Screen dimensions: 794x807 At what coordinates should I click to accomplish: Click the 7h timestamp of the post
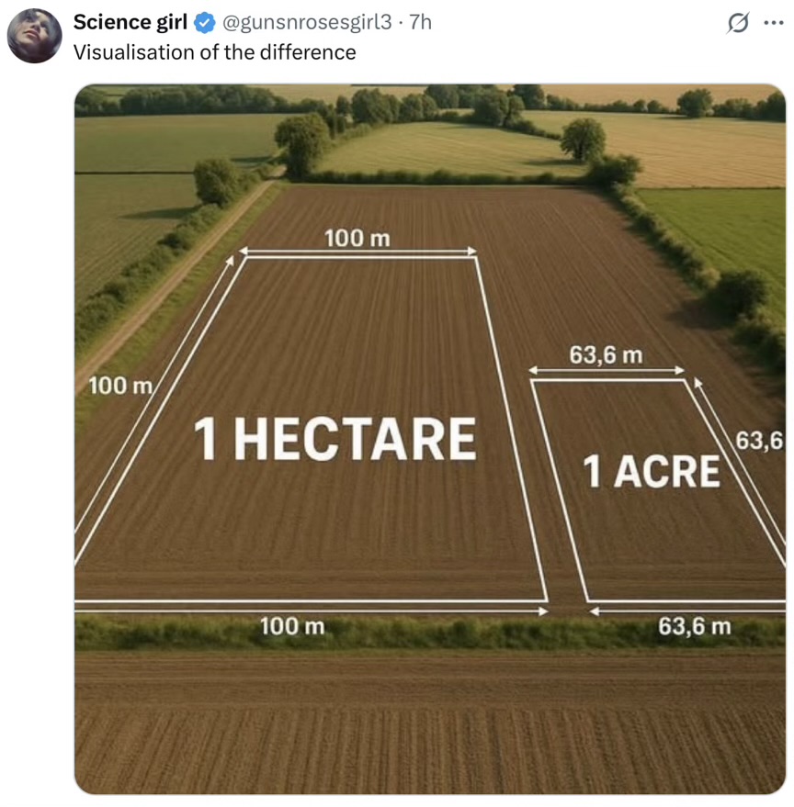click(x=421, y=22)
